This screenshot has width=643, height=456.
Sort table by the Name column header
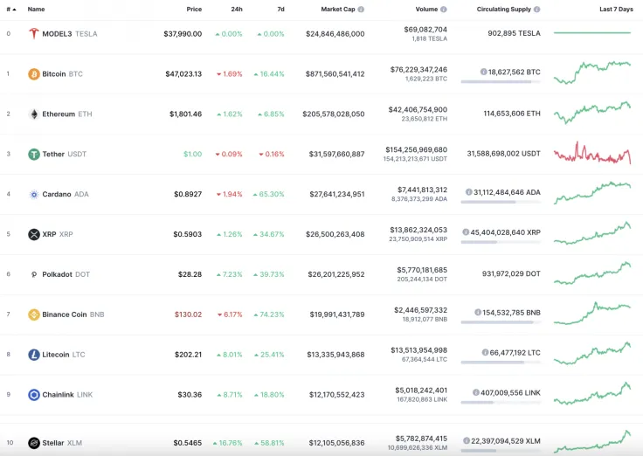36,9
